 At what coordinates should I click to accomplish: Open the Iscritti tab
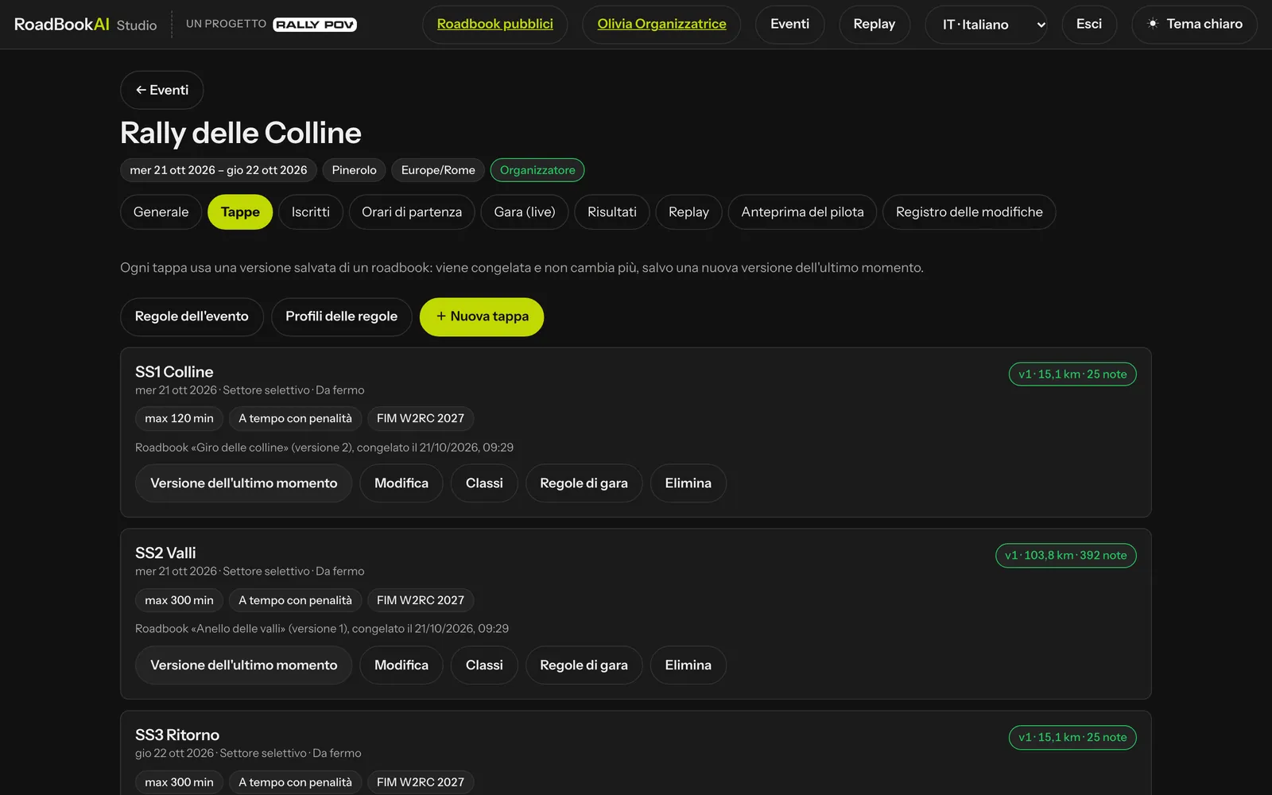[311, 212]
